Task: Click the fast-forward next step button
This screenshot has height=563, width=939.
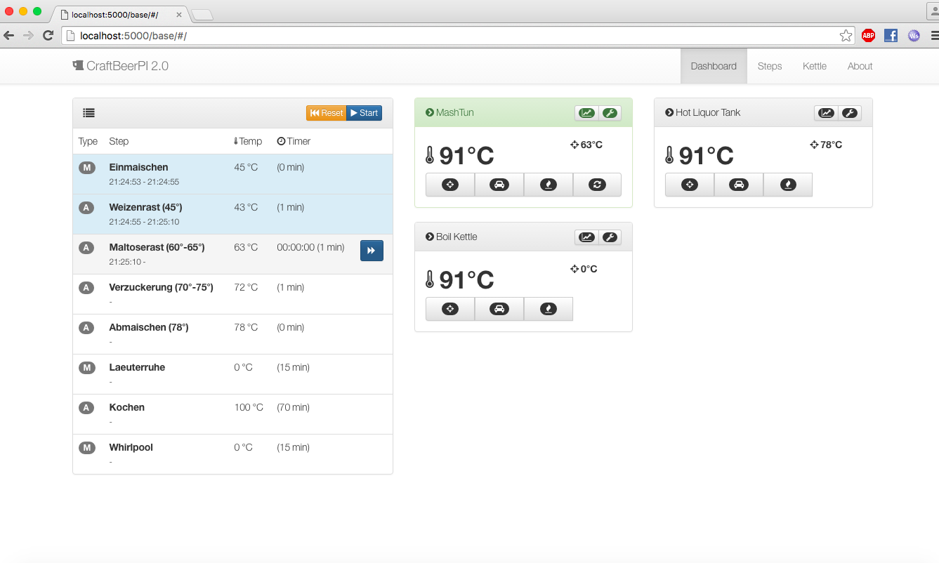Action: pyautogui.click(x=372, y=251)
